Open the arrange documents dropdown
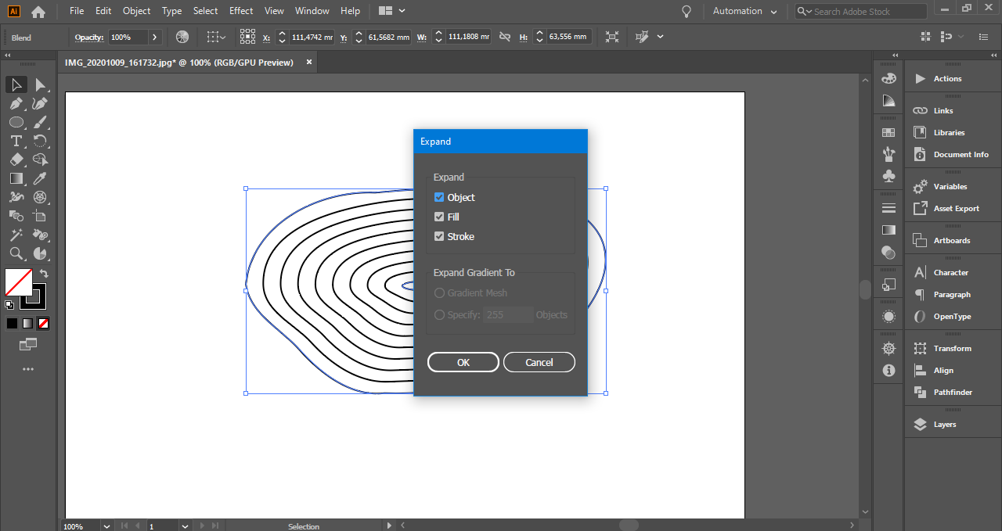Image resolution: width=1002 pixels, height=531 pixels. point(392,11)
